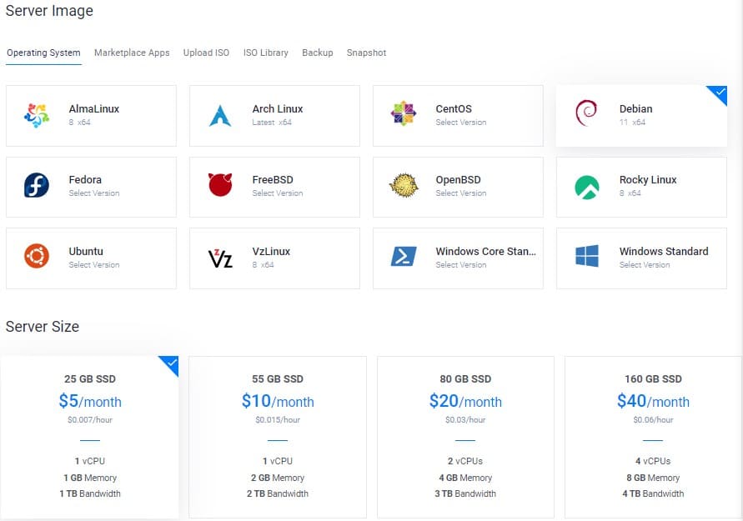Click the VzLinux logo icon
Image resolution: width=743 pixels, height=521 pixels.
click(x=220, y=258)
